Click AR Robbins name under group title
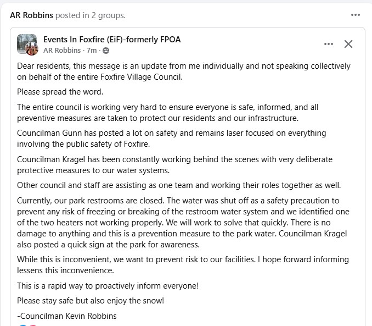Viewport: 372px width, 326px height. pos(62,51)
